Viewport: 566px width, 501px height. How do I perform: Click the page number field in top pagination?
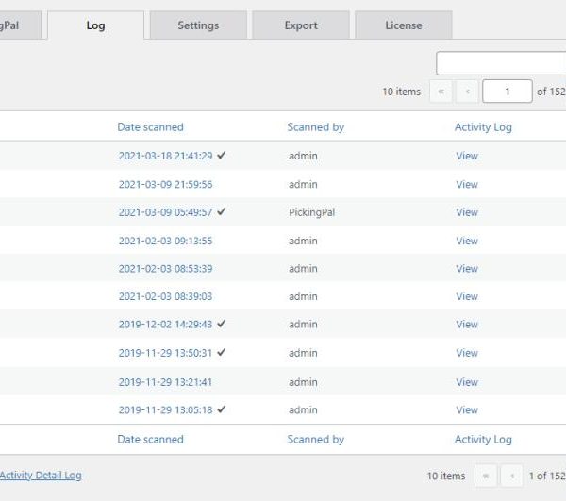coord(507,92)
